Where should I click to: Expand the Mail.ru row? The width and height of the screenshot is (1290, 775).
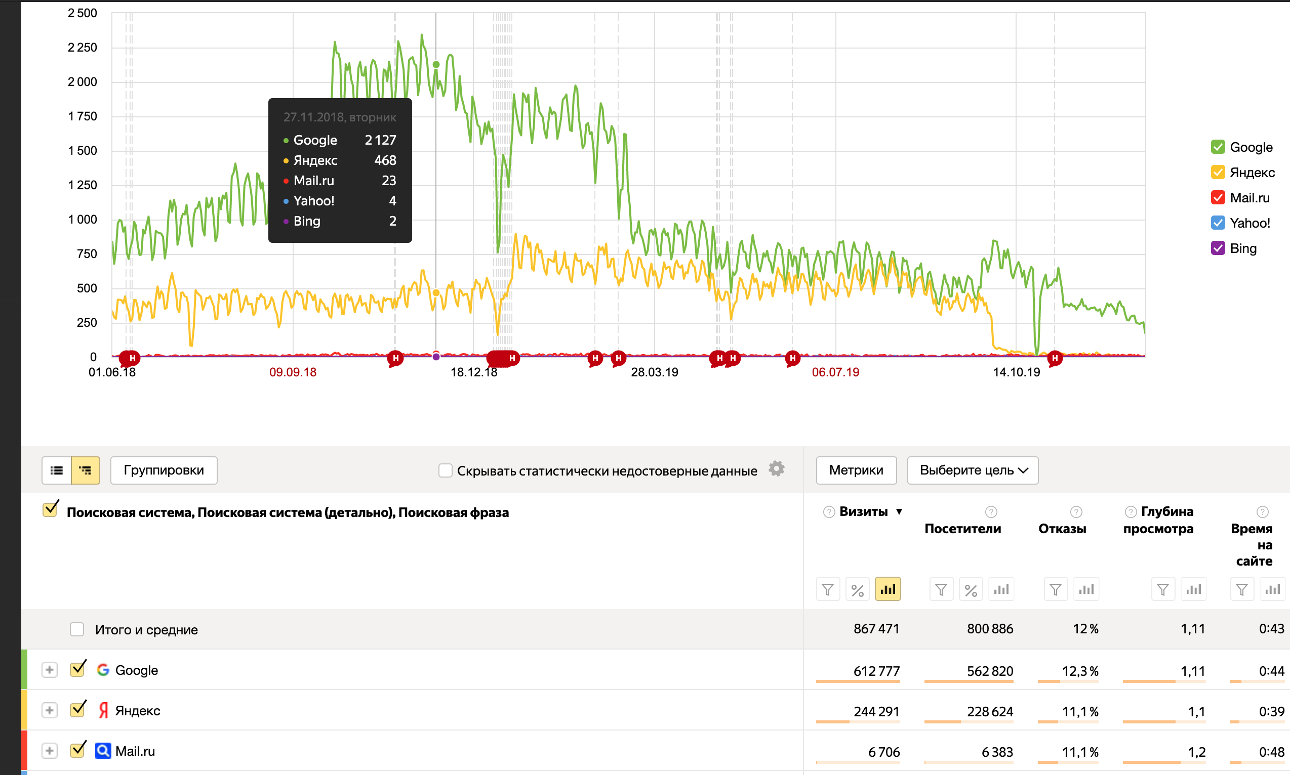(49, 751)
